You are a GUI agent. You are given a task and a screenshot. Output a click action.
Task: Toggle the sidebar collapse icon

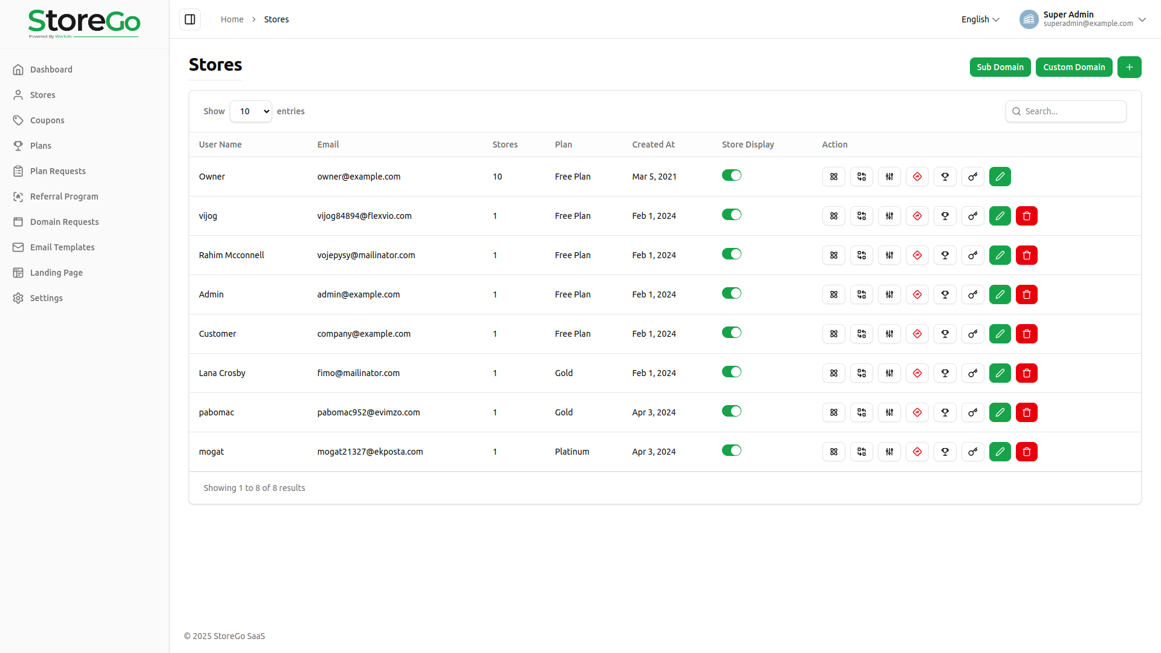[x=190, y=19]
